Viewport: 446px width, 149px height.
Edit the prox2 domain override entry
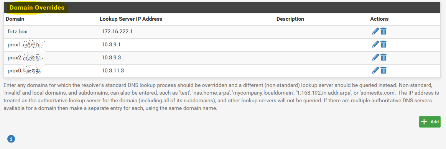click(x=375, y=57)
